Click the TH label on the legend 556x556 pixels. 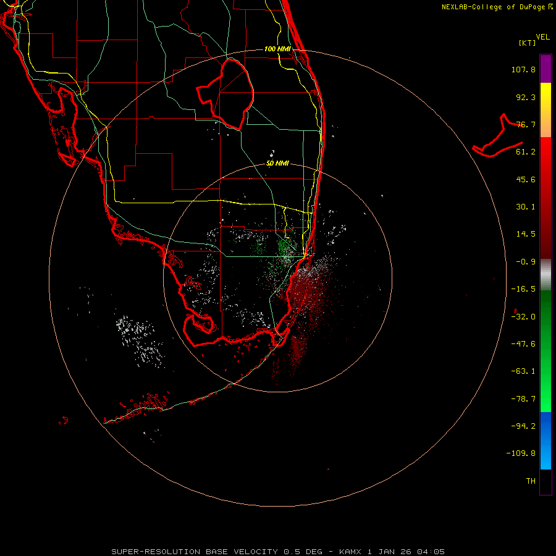coord(531,481)
